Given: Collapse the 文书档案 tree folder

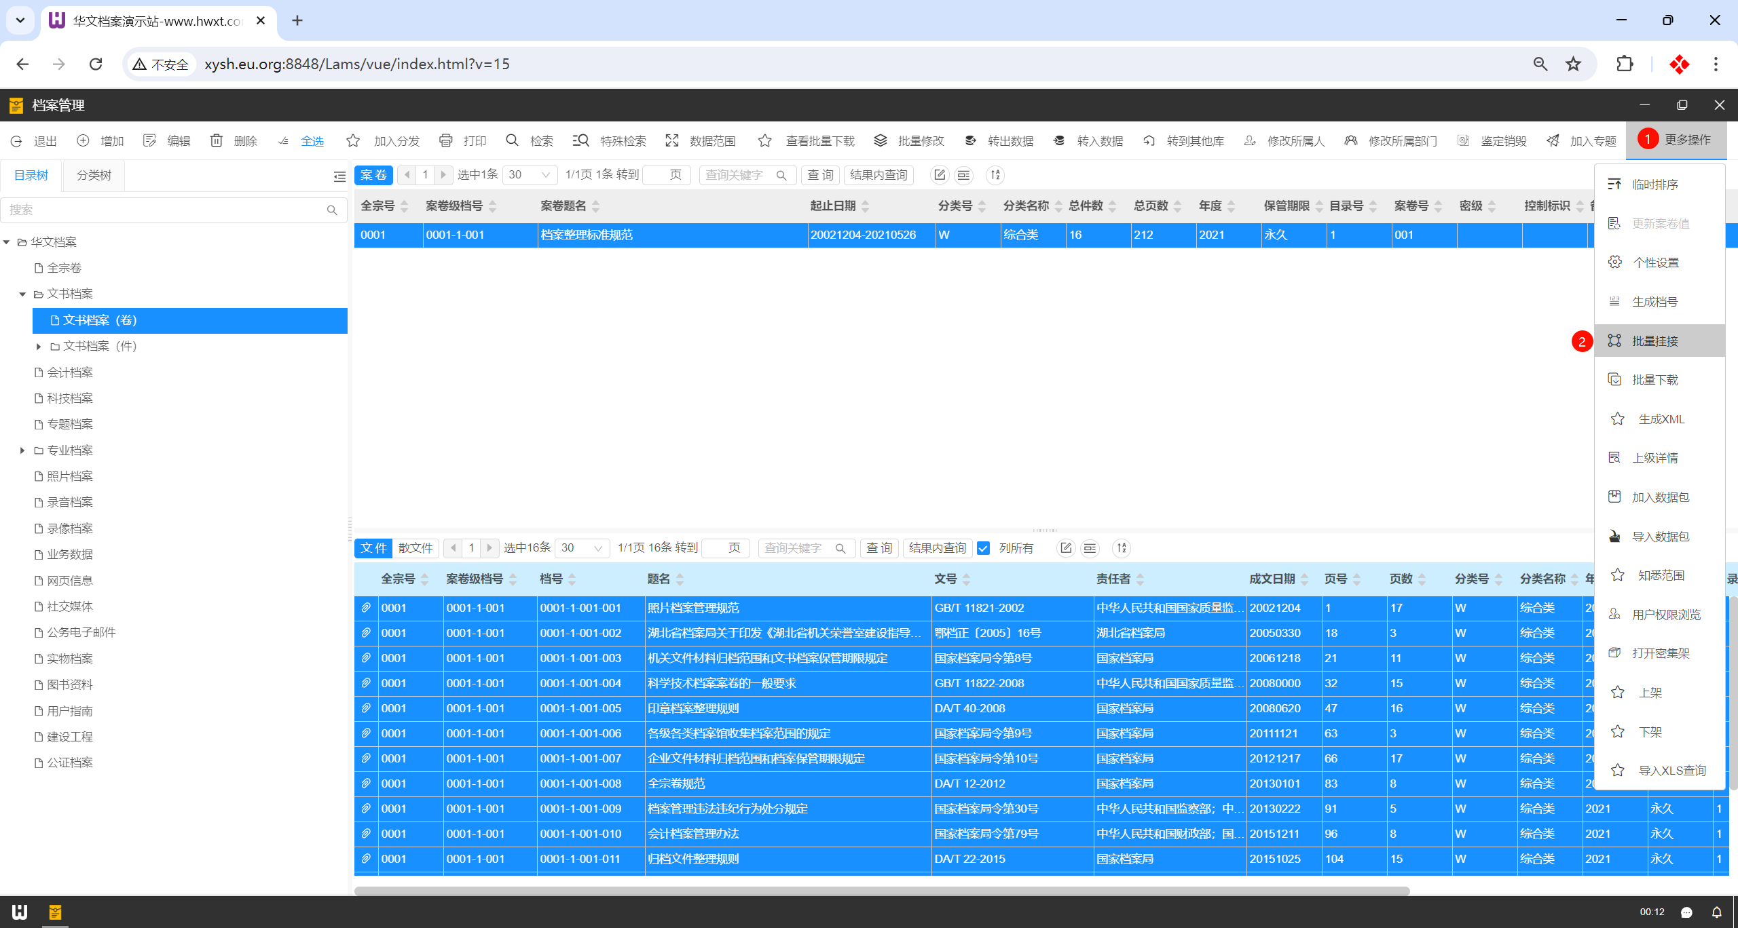Looking at the screenshot, I should (22, 294).
